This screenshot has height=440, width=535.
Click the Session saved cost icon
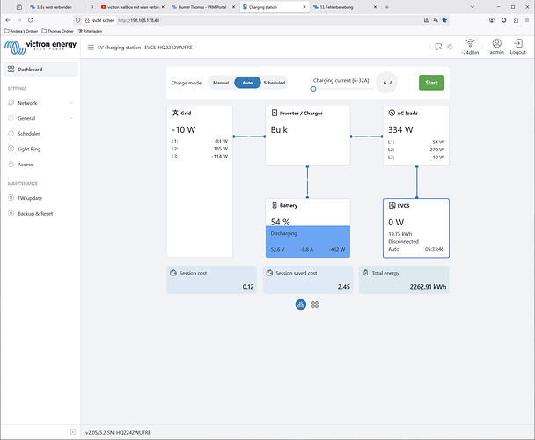click(x=269, y=273)
